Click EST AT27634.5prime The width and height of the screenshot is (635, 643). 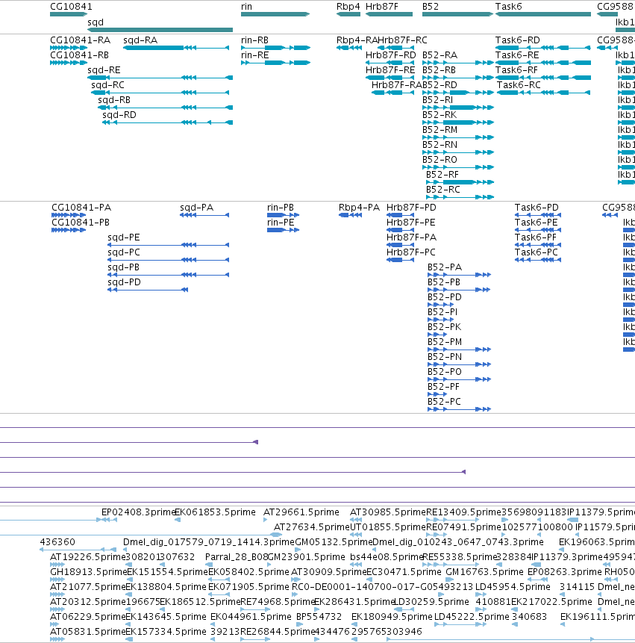[x=312, y=527]
